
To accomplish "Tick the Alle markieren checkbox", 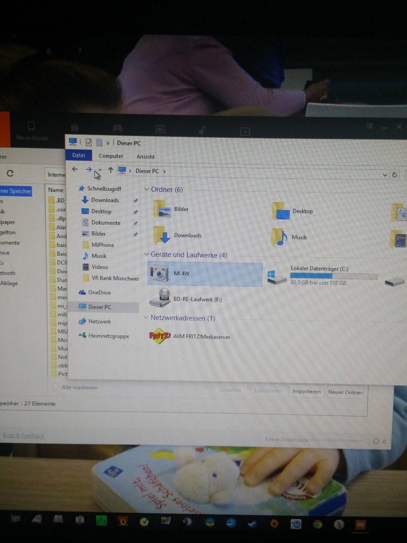I will [55, 387].
